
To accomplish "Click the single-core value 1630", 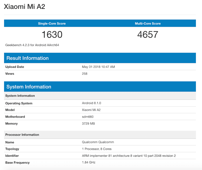I will point(52,34).
